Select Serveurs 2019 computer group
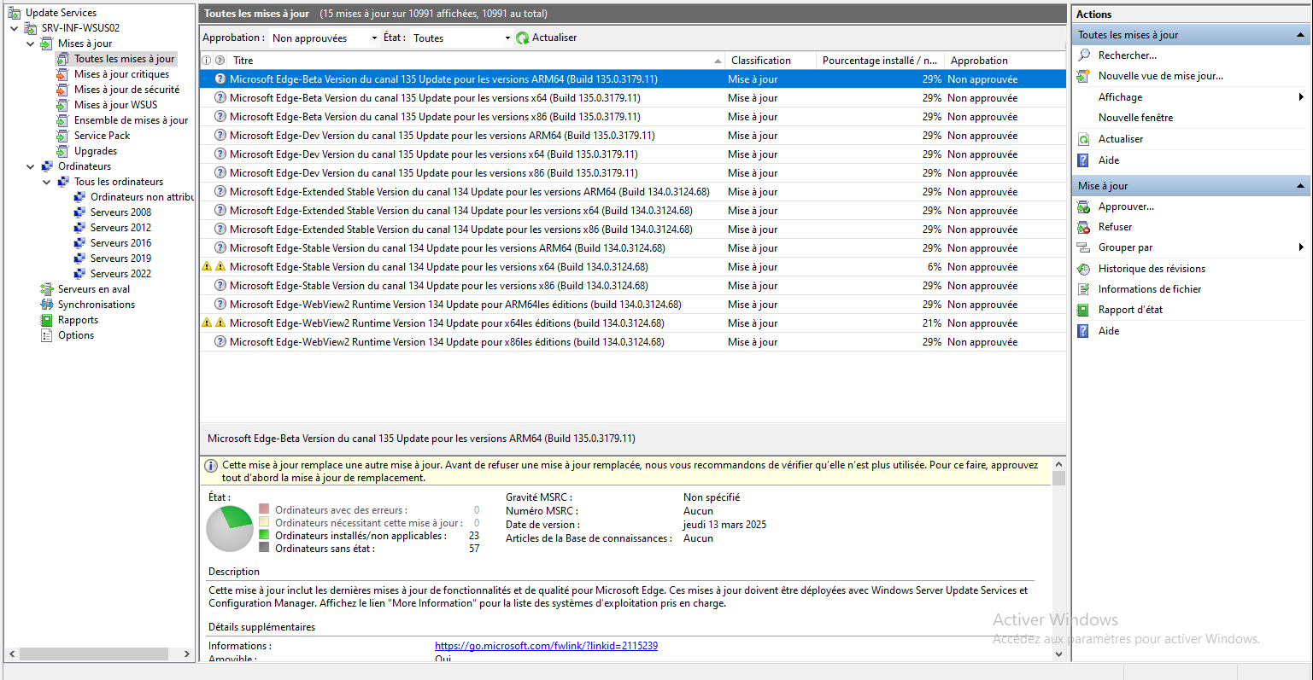The width and height of the screenshot is (1313, 680). click(x=120, y=259)
